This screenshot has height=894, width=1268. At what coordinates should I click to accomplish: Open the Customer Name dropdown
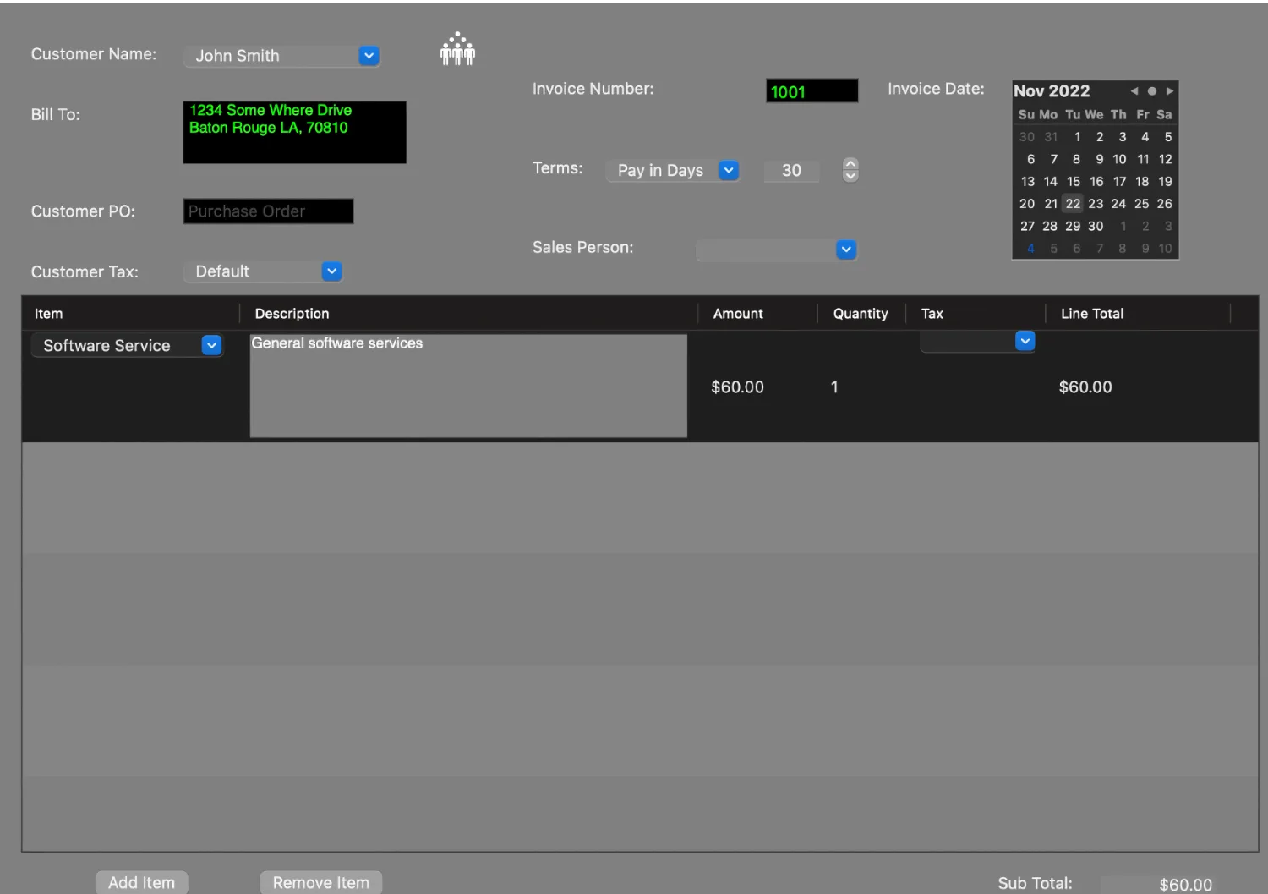369,56
